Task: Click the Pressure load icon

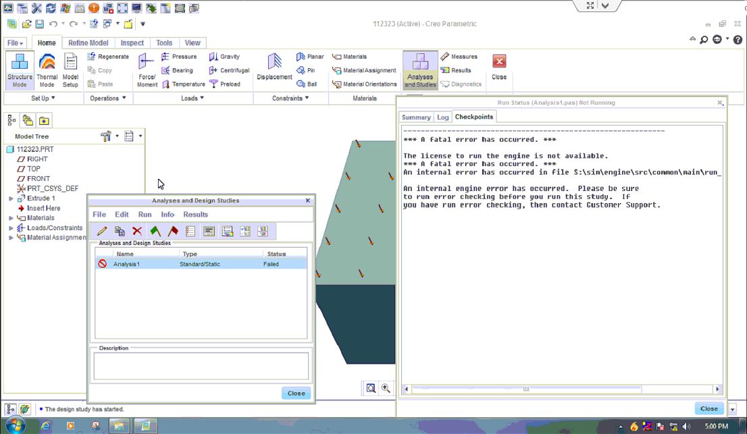Action: tap(180, 56)
